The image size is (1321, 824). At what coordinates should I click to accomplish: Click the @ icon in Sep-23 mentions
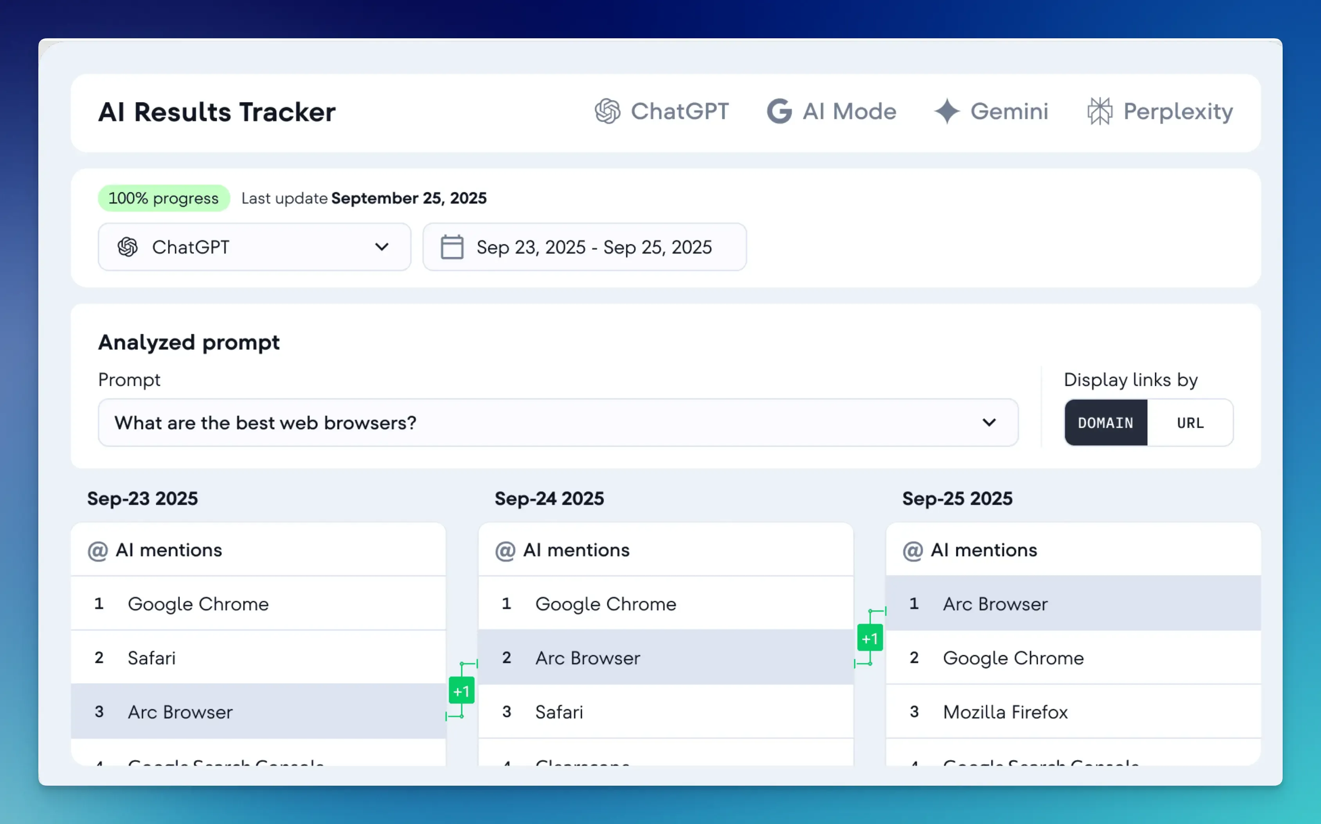point(98,550)
